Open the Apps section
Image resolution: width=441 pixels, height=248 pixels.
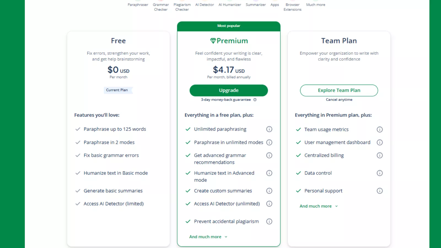[x=275, y=4]
